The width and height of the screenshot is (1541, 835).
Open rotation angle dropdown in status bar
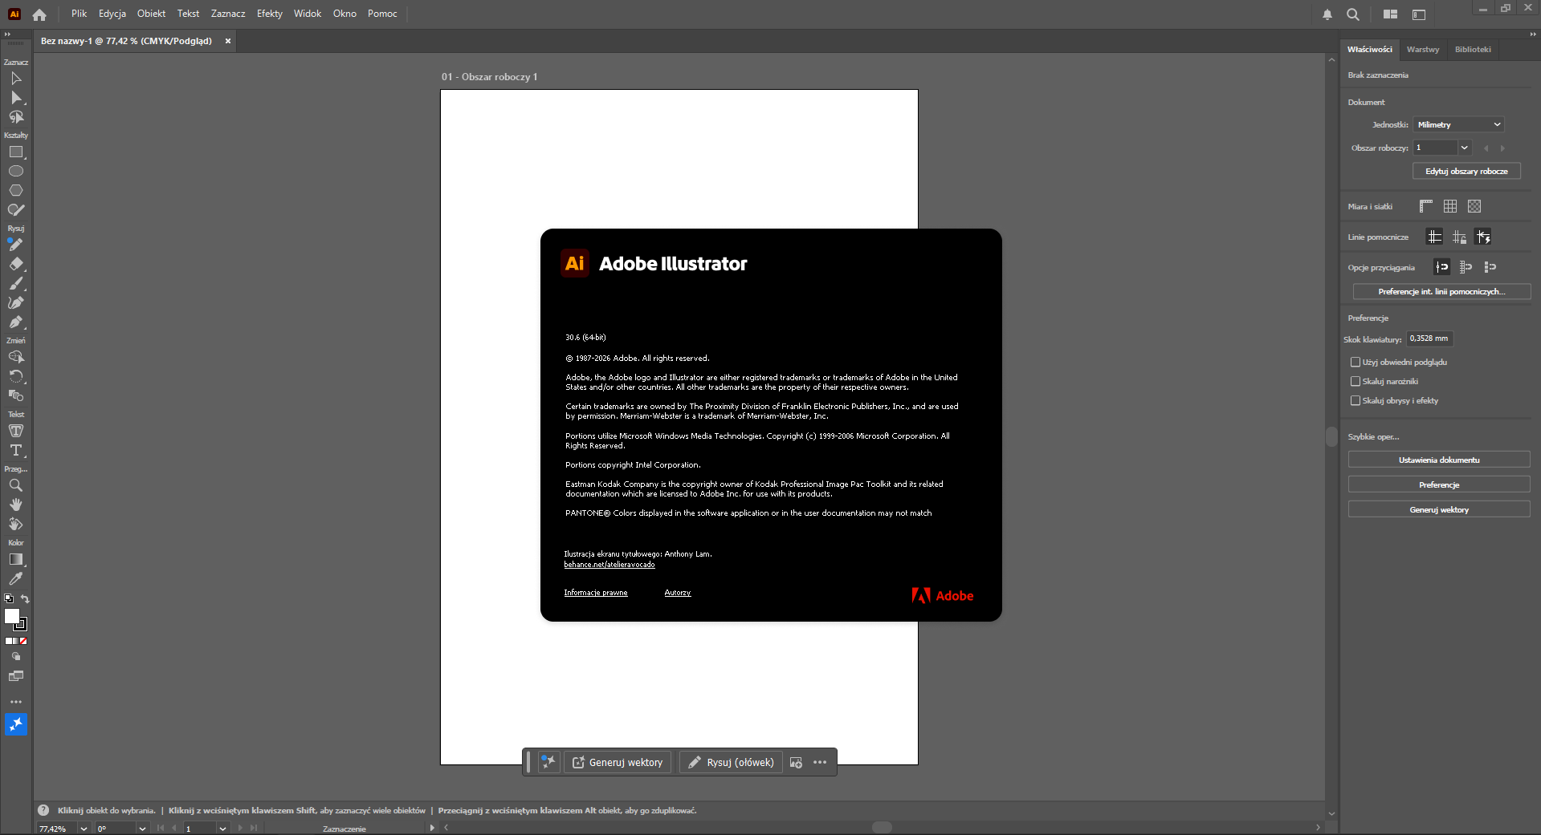click(x=142, y=829)
